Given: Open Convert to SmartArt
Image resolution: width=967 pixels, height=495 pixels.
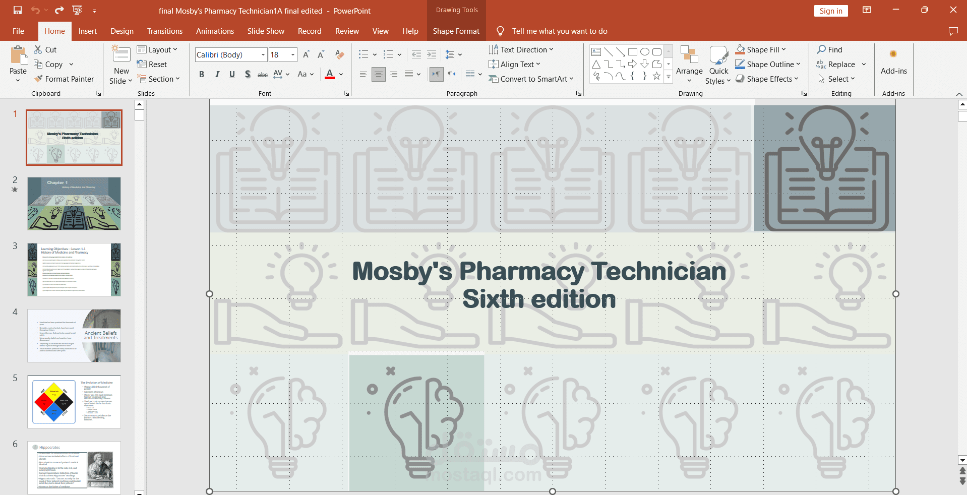Looking at the screenshot, I should point(531,79).
